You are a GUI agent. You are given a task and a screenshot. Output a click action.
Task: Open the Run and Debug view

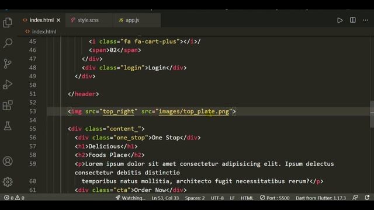[8, 85]
